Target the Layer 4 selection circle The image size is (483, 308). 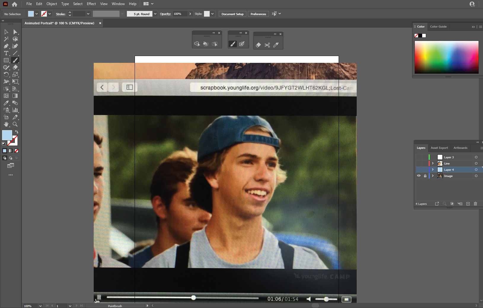[477, 169]
